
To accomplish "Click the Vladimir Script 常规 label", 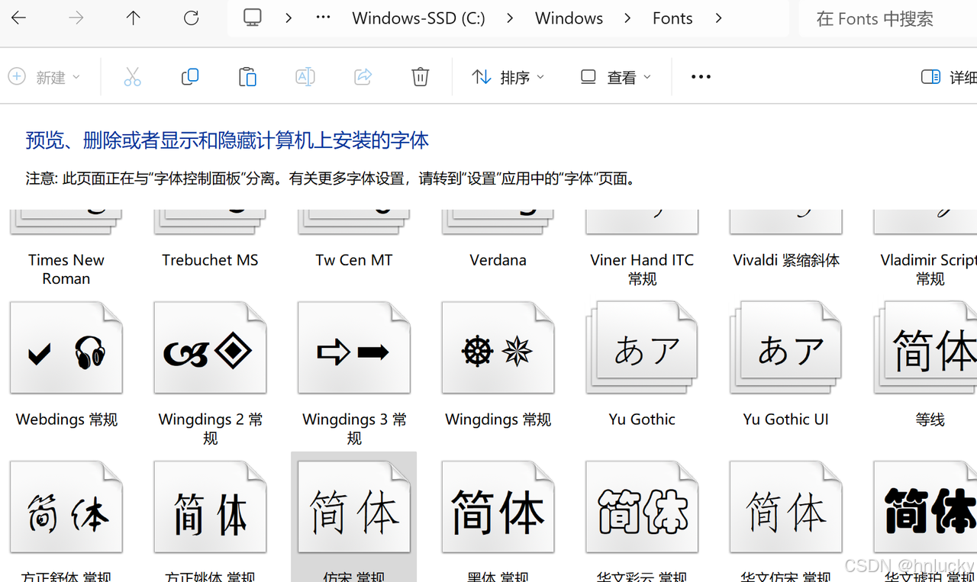I will click(928, 269).
